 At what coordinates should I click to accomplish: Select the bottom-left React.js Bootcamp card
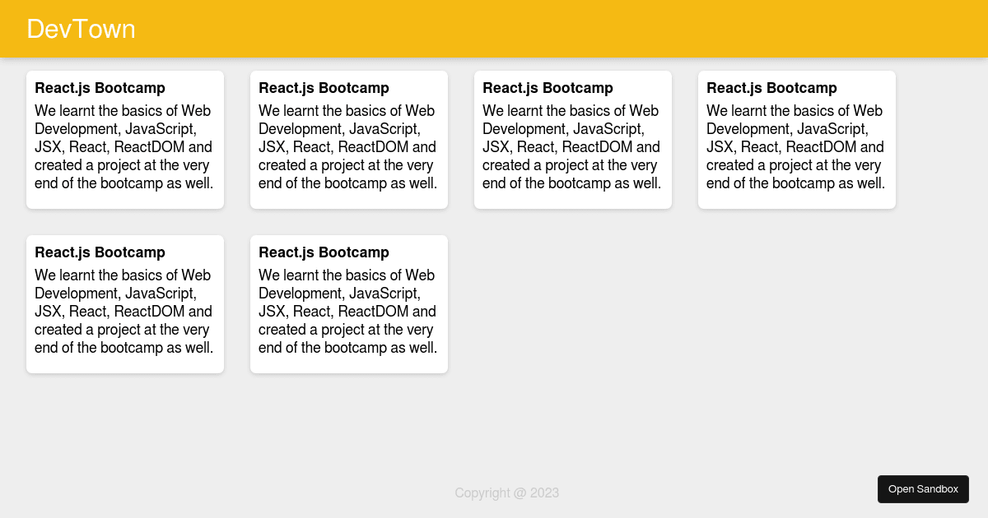(x=125, y=303)
